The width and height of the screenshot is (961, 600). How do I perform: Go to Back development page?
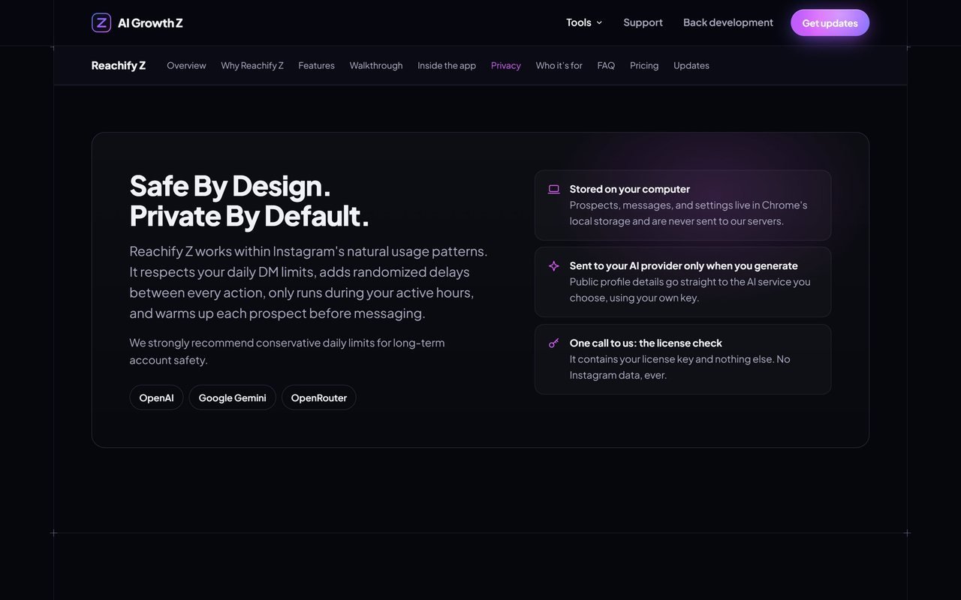[728, 22]
